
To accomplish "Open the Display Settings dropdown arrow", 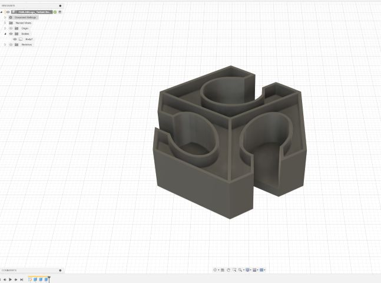I will coord(251,270).
